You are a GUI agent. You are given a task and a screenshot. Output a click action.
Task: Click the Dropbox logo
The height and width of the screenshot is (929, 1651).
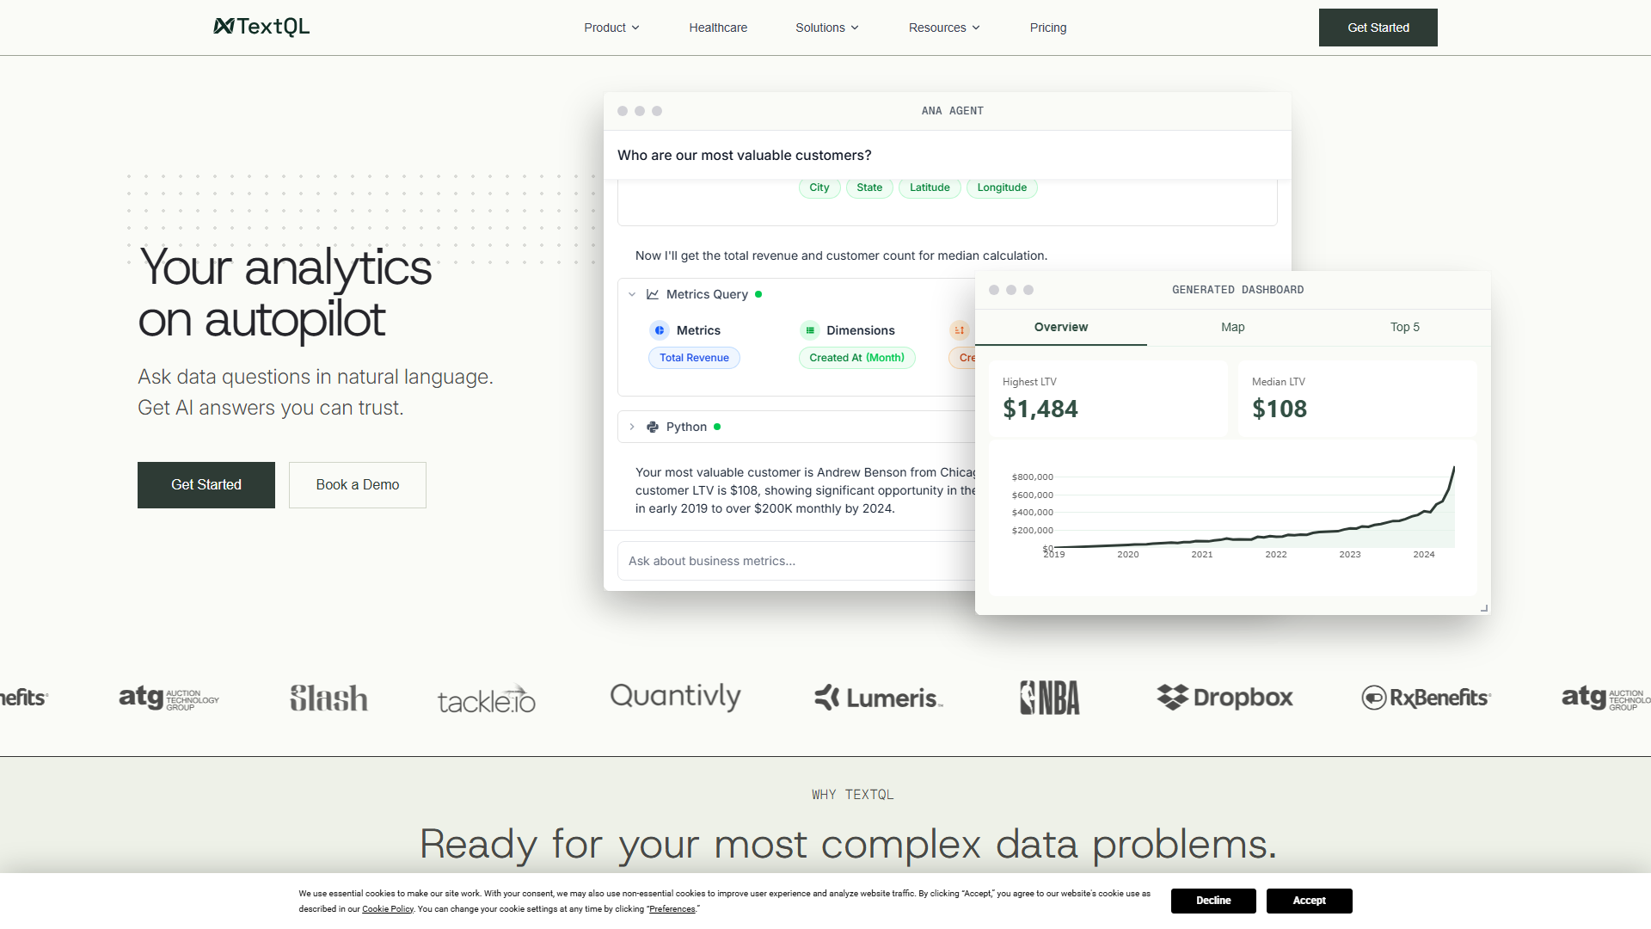[1224, 697]
